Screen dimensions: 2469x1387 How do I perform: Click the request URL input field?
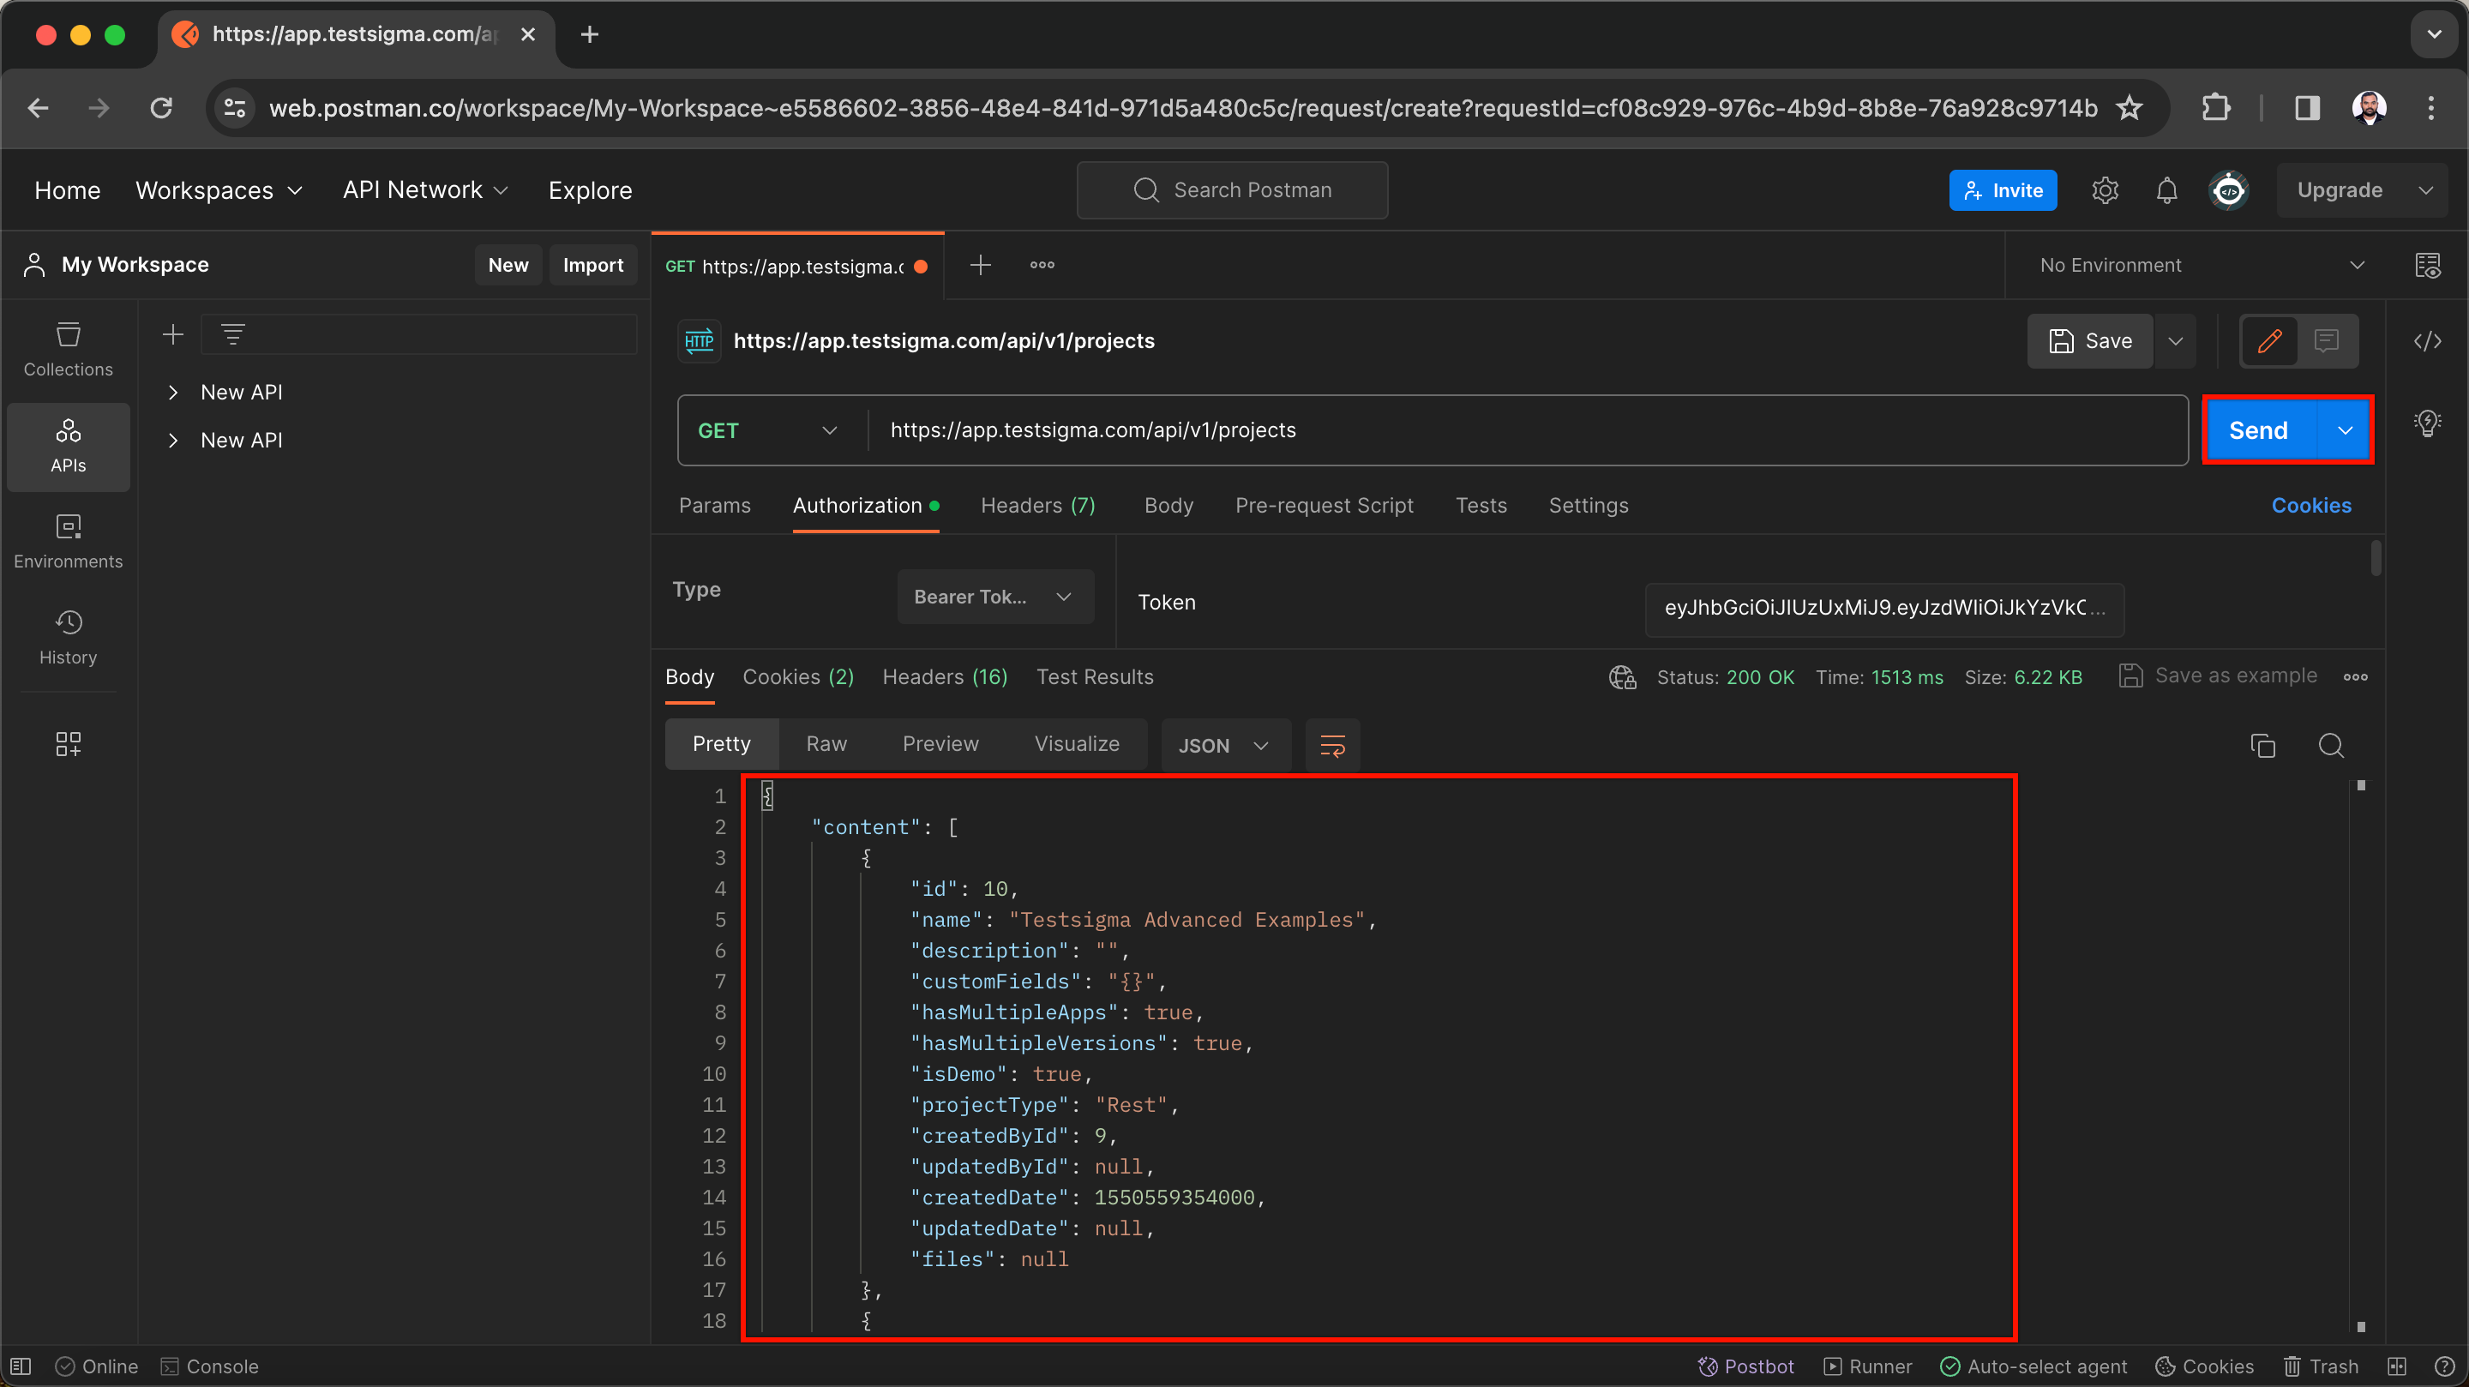[1524, 430]
